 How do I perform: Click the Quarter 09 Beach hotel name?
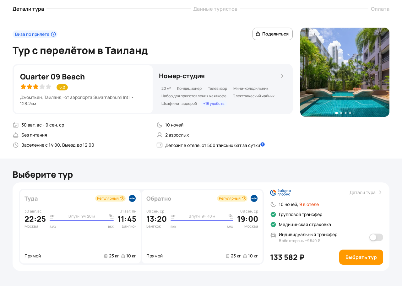pos(52,77)
